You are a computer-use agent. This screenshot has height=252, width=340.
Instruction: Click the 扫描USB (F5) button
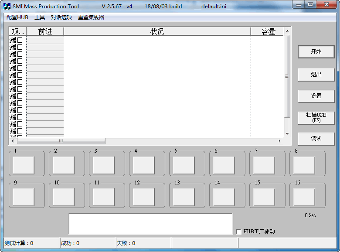click(x=316, y=117)
